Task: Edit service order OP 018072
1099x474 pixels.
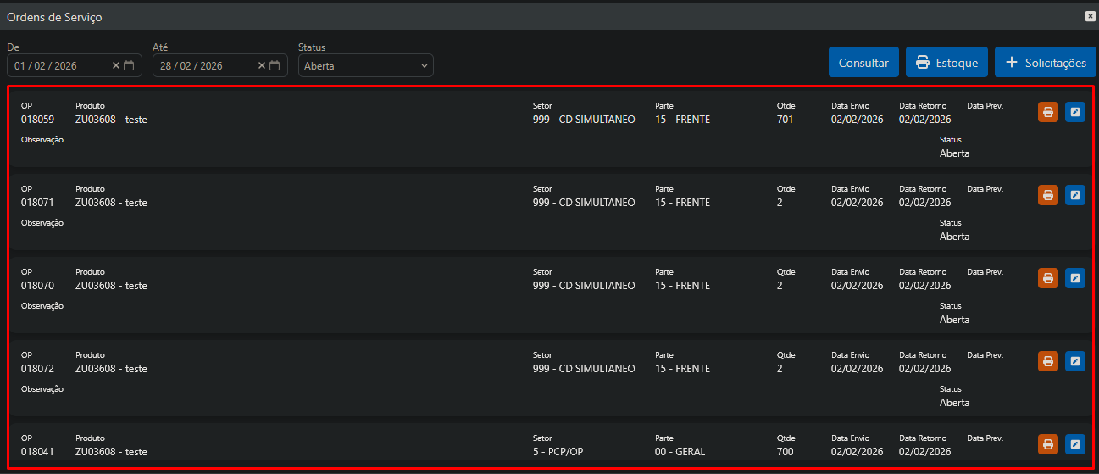Action: (1074, 361)
